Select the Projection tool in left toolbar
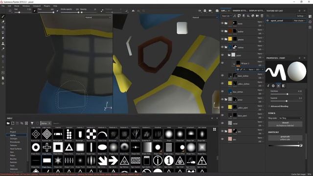The image size is (313, 176). pos(3,27)
